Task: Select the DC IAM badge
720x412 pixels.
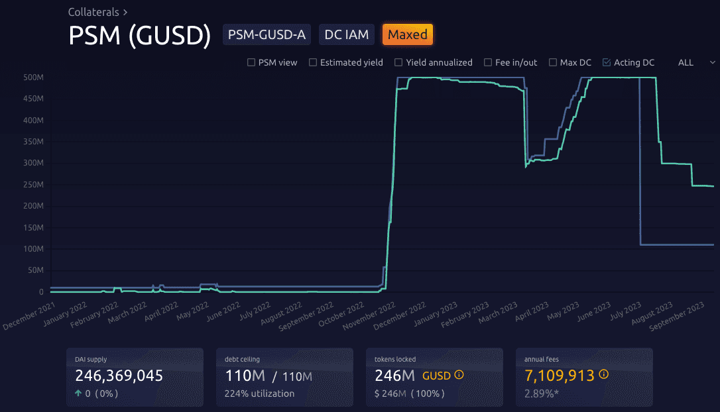Action: (x=347, y=34)
